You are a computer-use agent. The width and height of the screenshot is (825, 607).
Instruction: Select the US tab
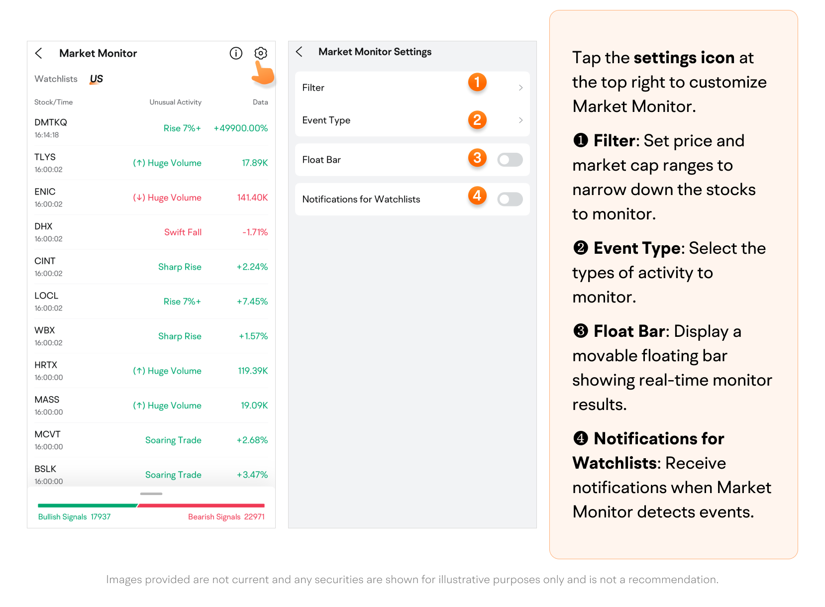[96, 79]
